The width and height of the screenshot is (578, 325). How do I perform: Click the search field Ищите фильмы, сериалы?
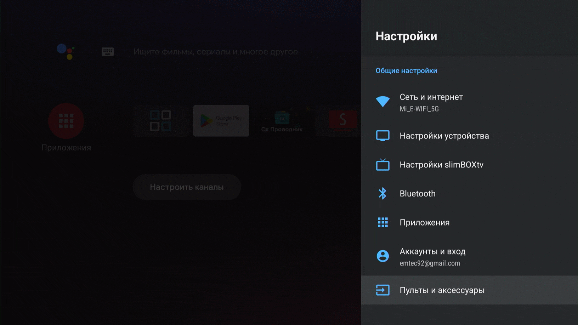(x=215, y=52)
